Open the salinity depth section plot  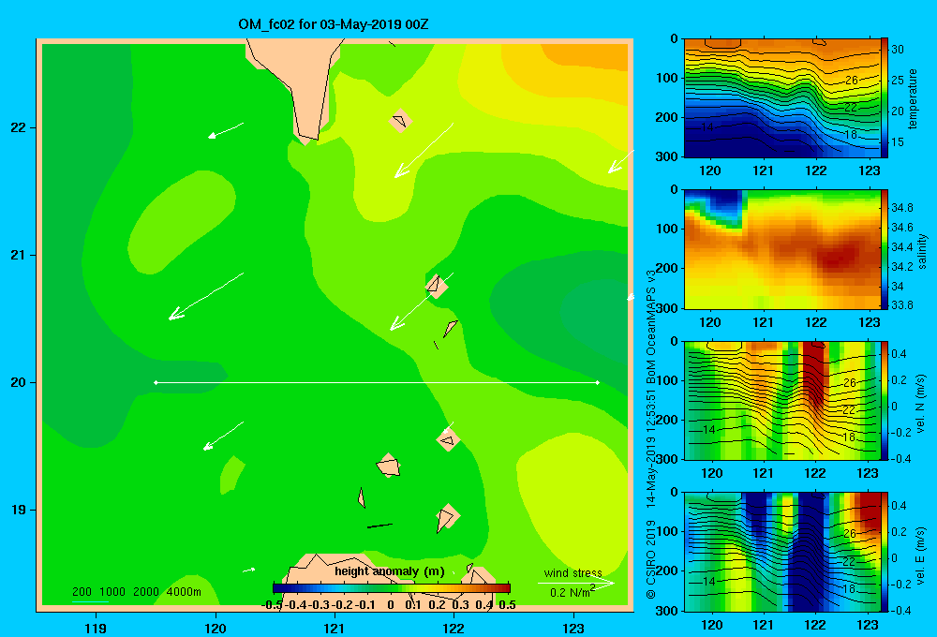pos(782,249)
